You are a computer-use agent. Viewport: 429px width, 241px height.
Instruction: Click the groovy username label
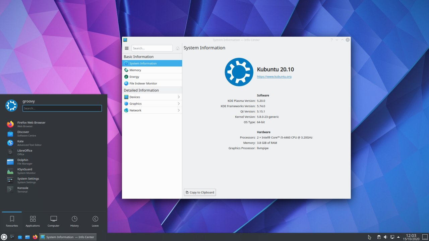(29, 101)
